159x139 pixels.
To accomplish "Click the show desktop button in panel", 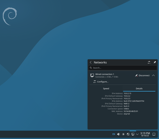I will (x=154, y=134).
